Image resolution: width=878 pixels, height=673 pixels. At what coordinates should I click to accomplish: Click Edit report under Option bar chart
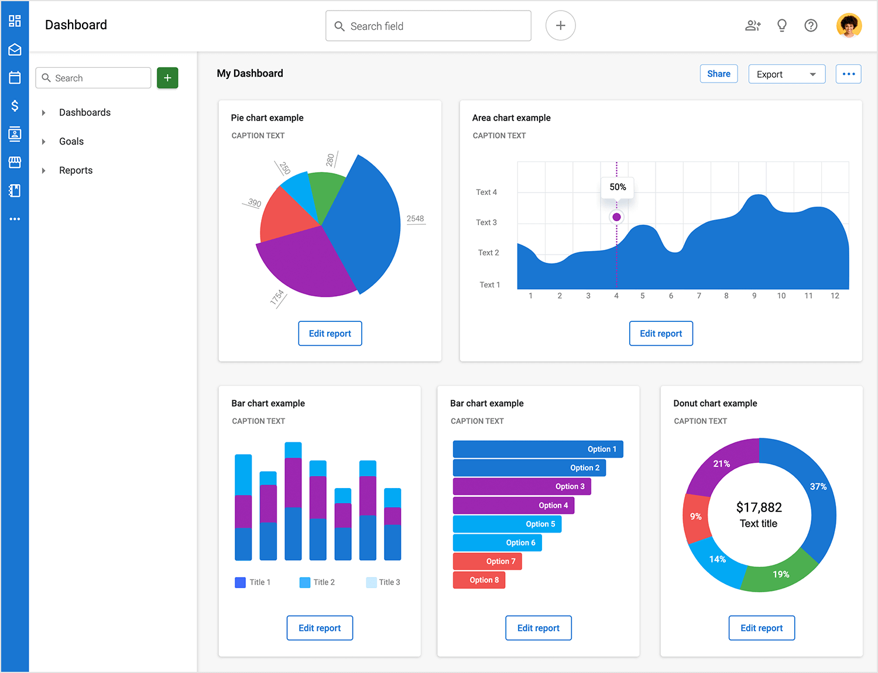point(539,628)
